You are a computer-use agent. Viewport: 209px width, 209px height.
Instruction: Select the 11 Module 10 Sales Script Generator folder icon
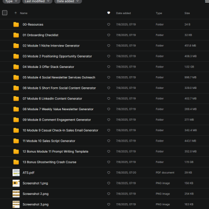pos(16,141)
